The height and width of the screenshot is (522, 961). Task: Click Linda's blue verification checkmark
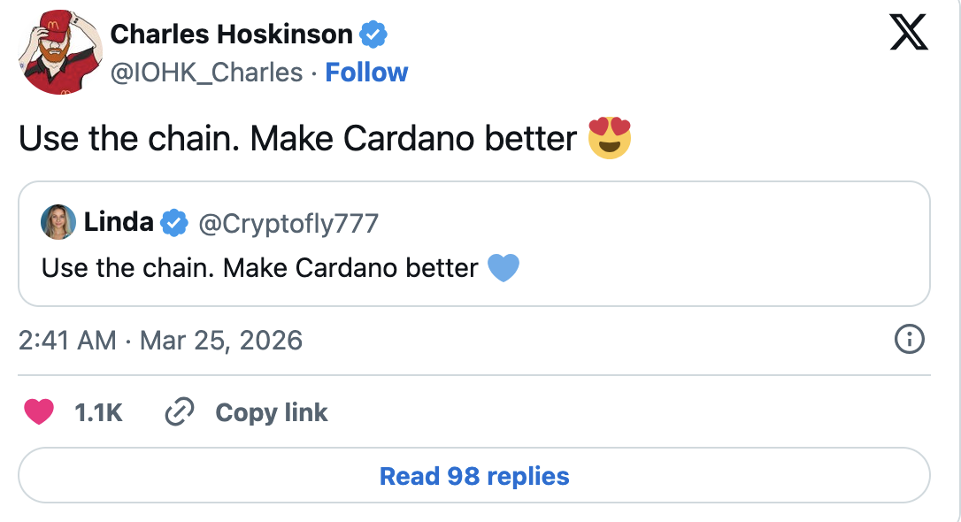(173, 222)
